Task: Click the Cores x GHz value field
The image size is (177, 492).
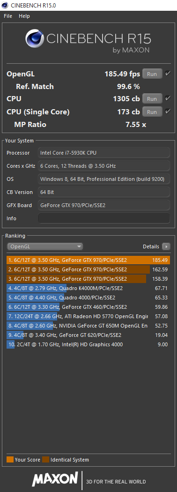Action: click(104, 166)
